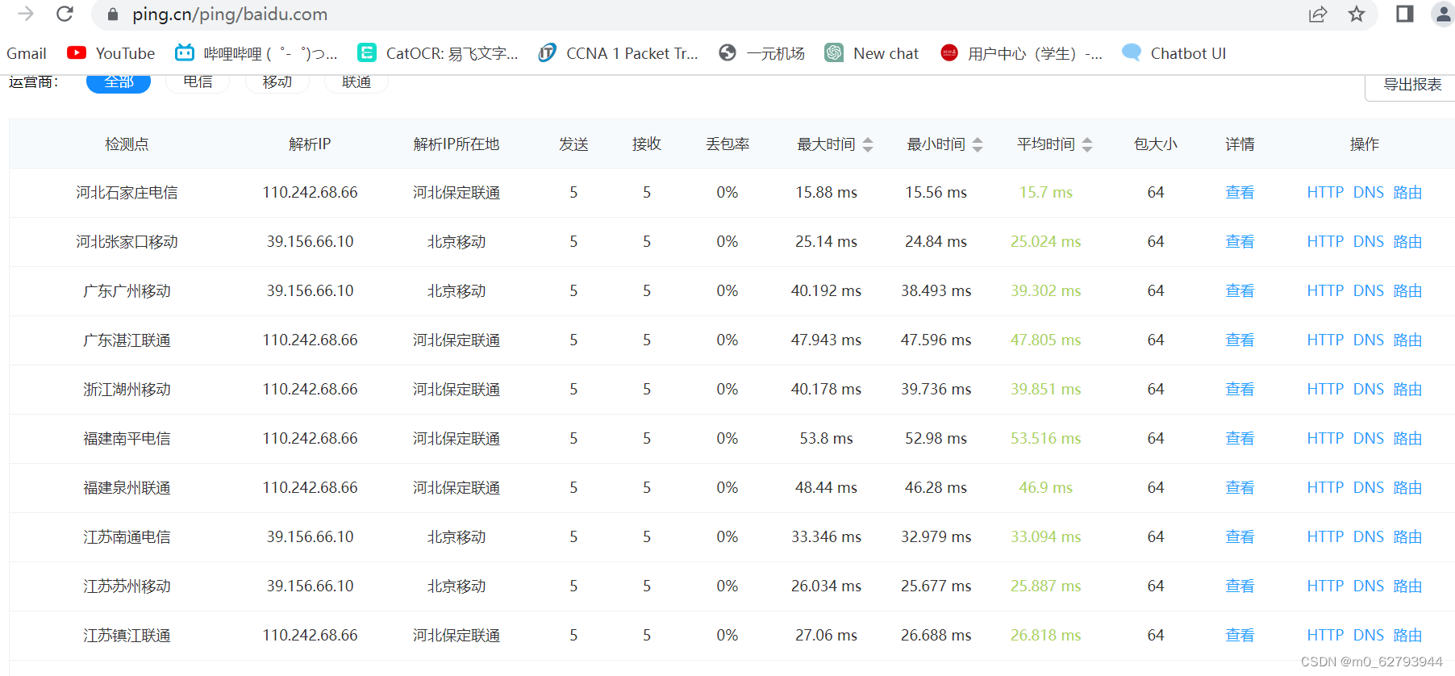Click min time 46.28 ms value
This screenshot has width=1455, height=676.
(936, 488)
